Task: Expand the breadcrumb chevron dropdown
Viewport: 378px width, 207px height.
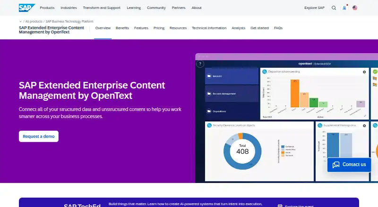Action: [x=20, y=21]
